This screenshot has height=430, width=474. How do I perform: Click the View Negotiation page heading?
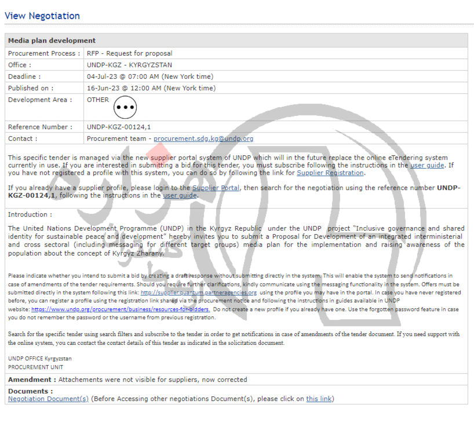[42, 16]
